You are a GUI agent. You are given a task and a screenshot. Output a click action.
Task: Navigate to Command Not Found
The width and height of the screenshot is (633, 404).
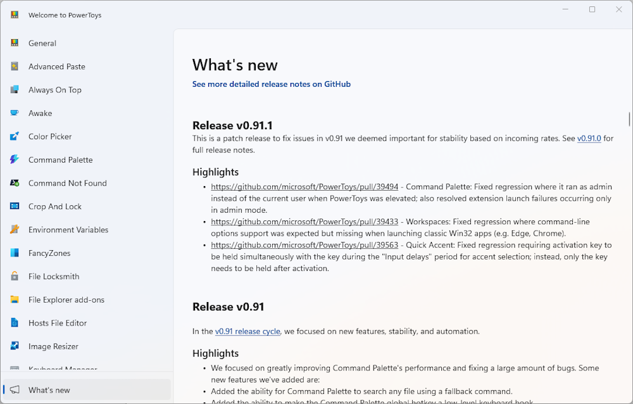87,183
